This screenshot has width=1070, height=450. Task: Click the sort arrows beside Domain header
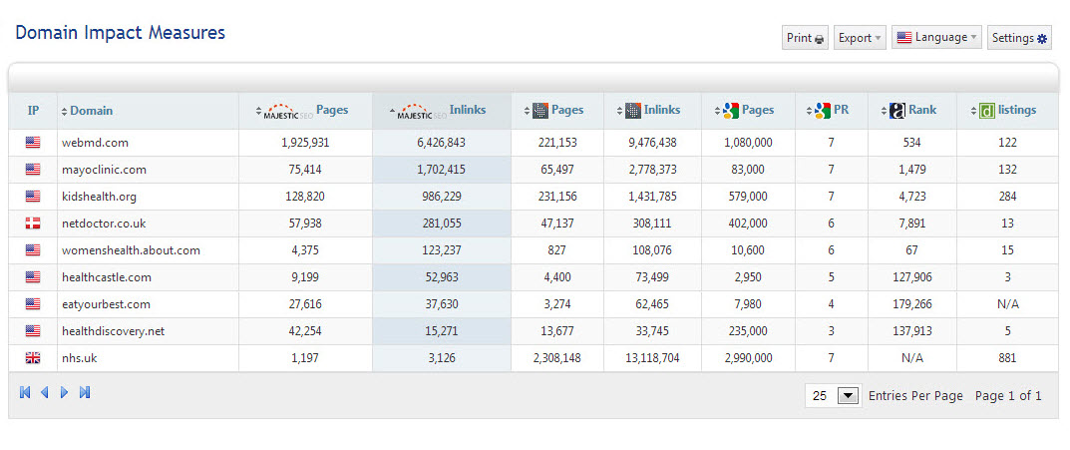(x=64, y=111)
